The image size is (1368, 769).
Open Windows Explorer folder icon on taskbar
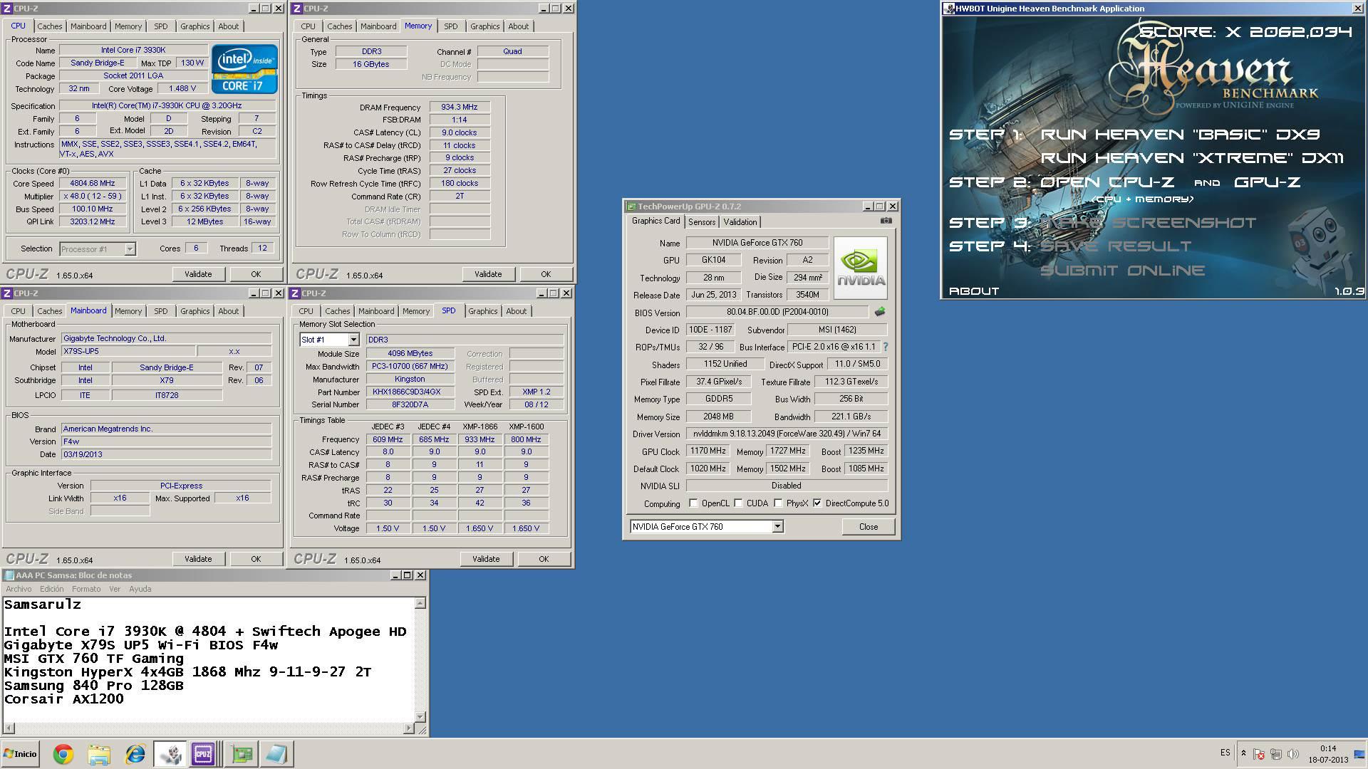(99, 754)
